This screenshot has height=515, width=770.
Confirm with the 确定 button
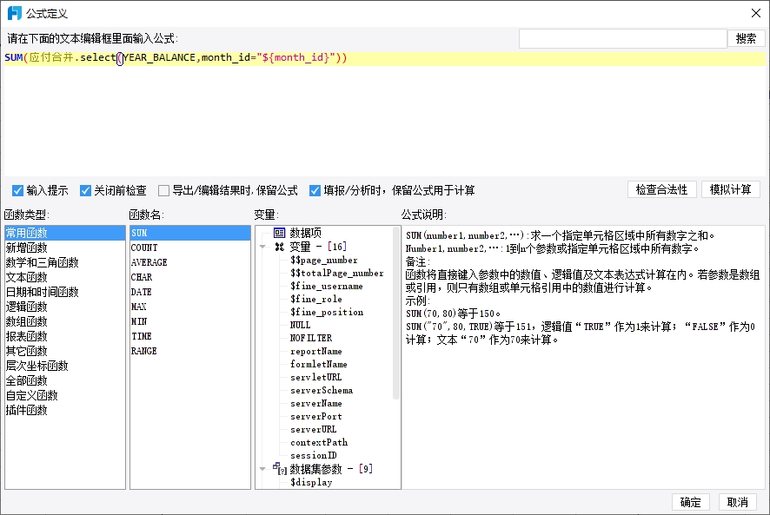click(x=690, y=502)
